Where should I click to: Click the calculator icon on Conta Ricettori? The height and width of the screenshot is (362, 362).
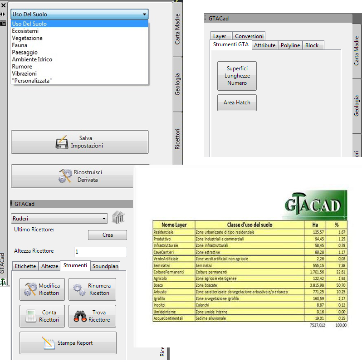[x=31, y=316]
